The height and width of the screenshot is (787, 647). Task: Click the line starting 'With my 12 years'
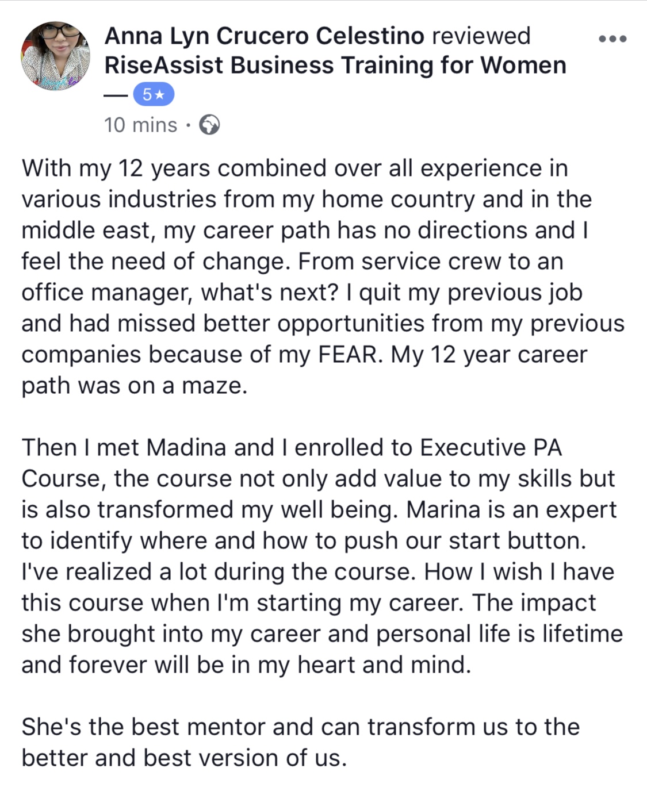click(294, 168)
